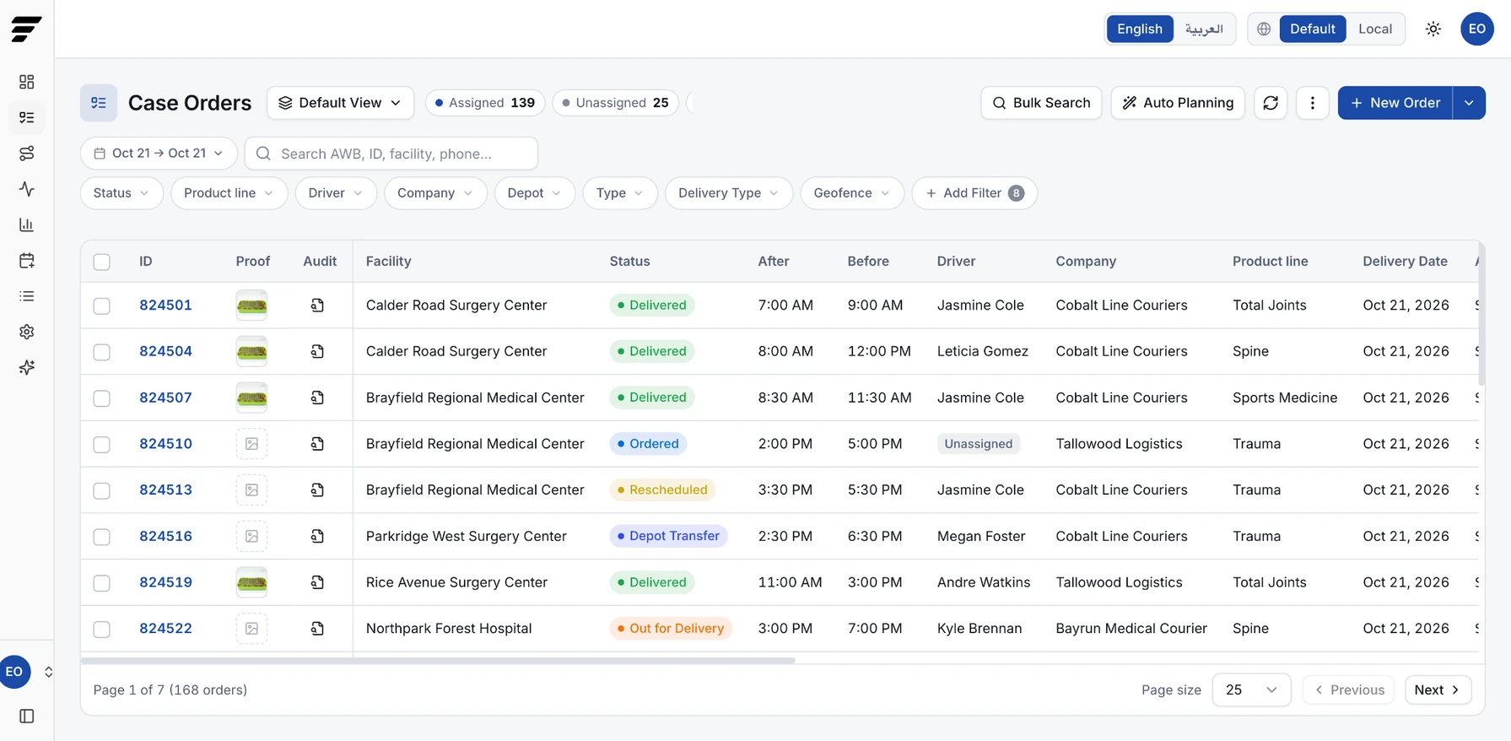Expand the Status filter
This screenshot has width=1511, height=741.
point(121,193)
